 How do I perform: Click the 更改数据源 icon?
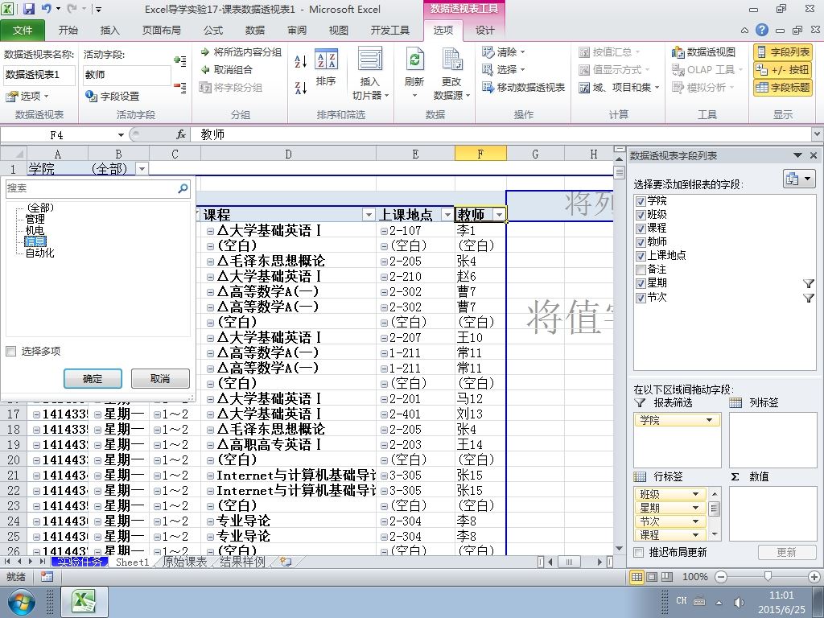tap(451, 73)
